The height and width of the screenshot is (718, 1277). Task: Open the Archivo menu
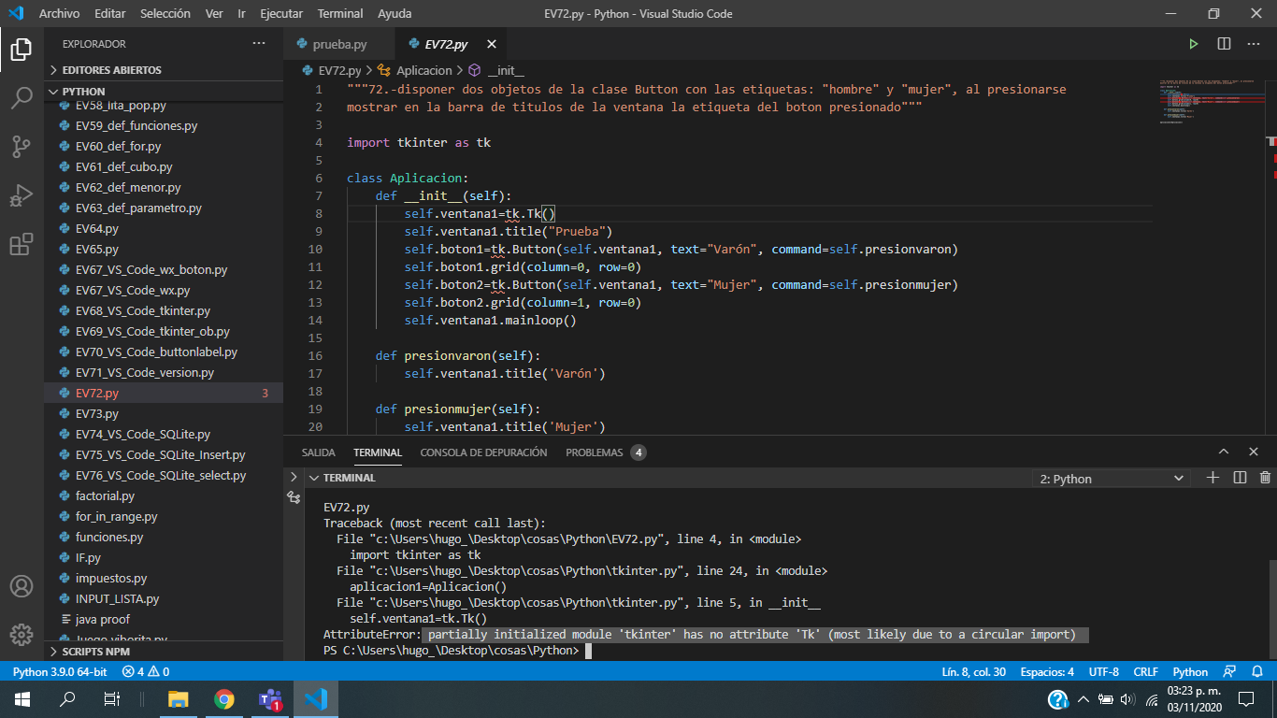[59, 13]
